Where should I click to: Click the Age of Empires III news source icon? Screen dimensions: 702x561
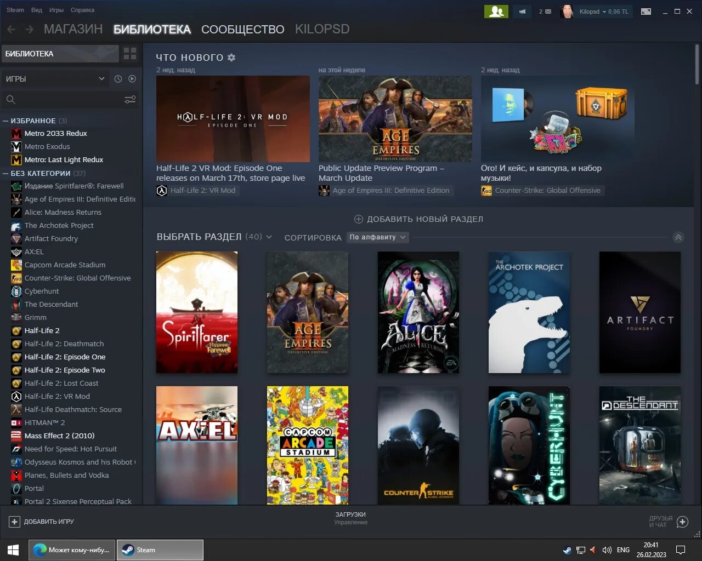[x=324, y=191]
